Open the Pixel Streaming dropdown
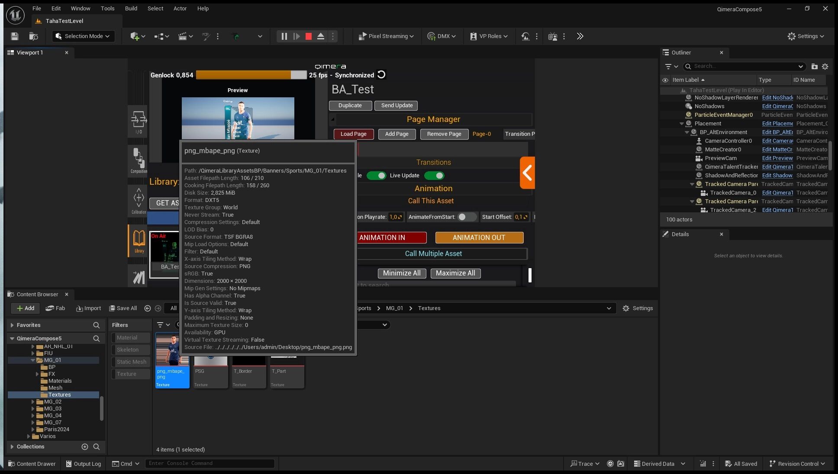 click(386, 36)
